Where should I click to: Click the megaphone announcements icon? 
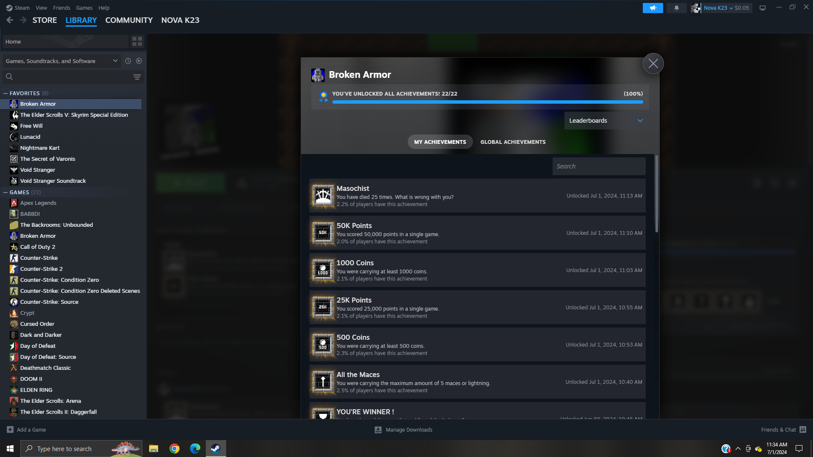pyautogui.click(x=653, y=8)
